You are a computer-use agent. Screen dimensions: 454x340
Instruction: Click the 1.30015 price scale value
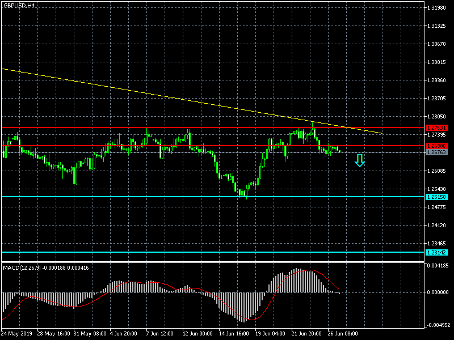coord(436,62)
